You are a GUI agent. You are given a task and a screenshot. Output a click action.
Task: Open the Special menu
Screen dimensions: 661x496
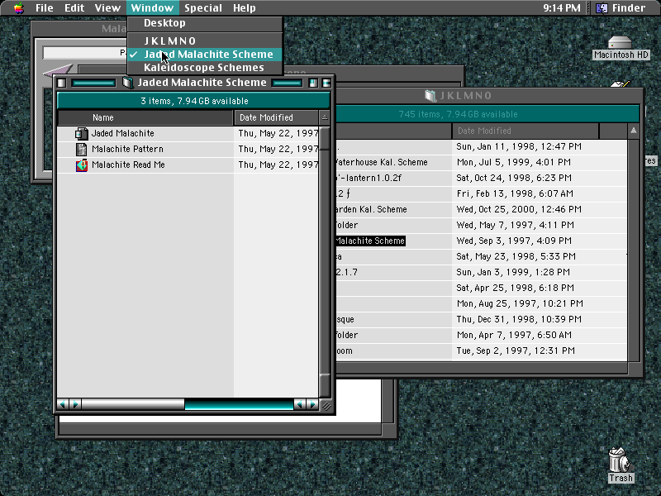(x=203, y=8)
